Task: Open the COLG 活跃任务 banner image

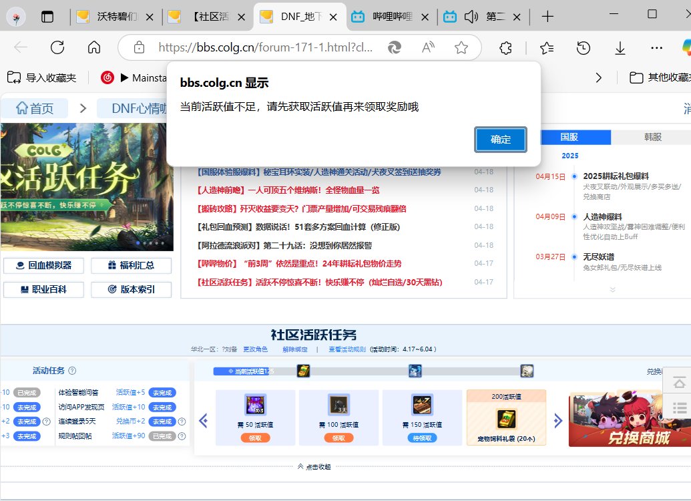Action: click(86, 187)
